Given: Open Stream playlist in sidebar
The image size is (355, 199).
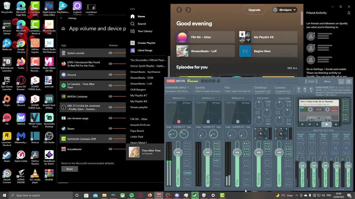Looking at the screenshot, I should click(x=139, y=107).
